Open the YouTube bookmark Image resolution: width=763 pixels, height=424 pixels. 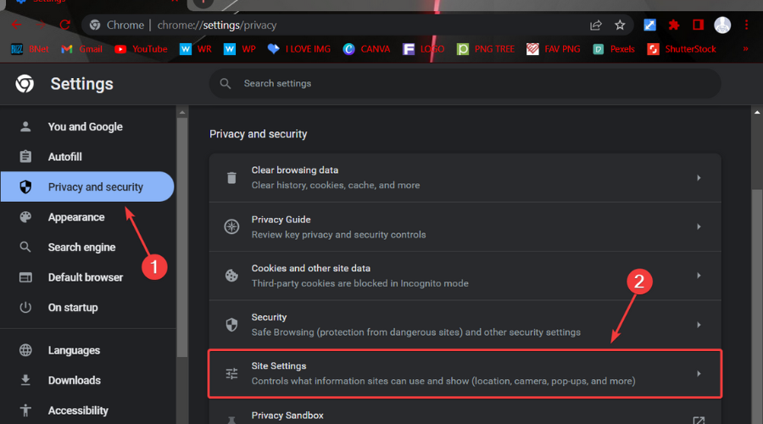coord(141,49)
